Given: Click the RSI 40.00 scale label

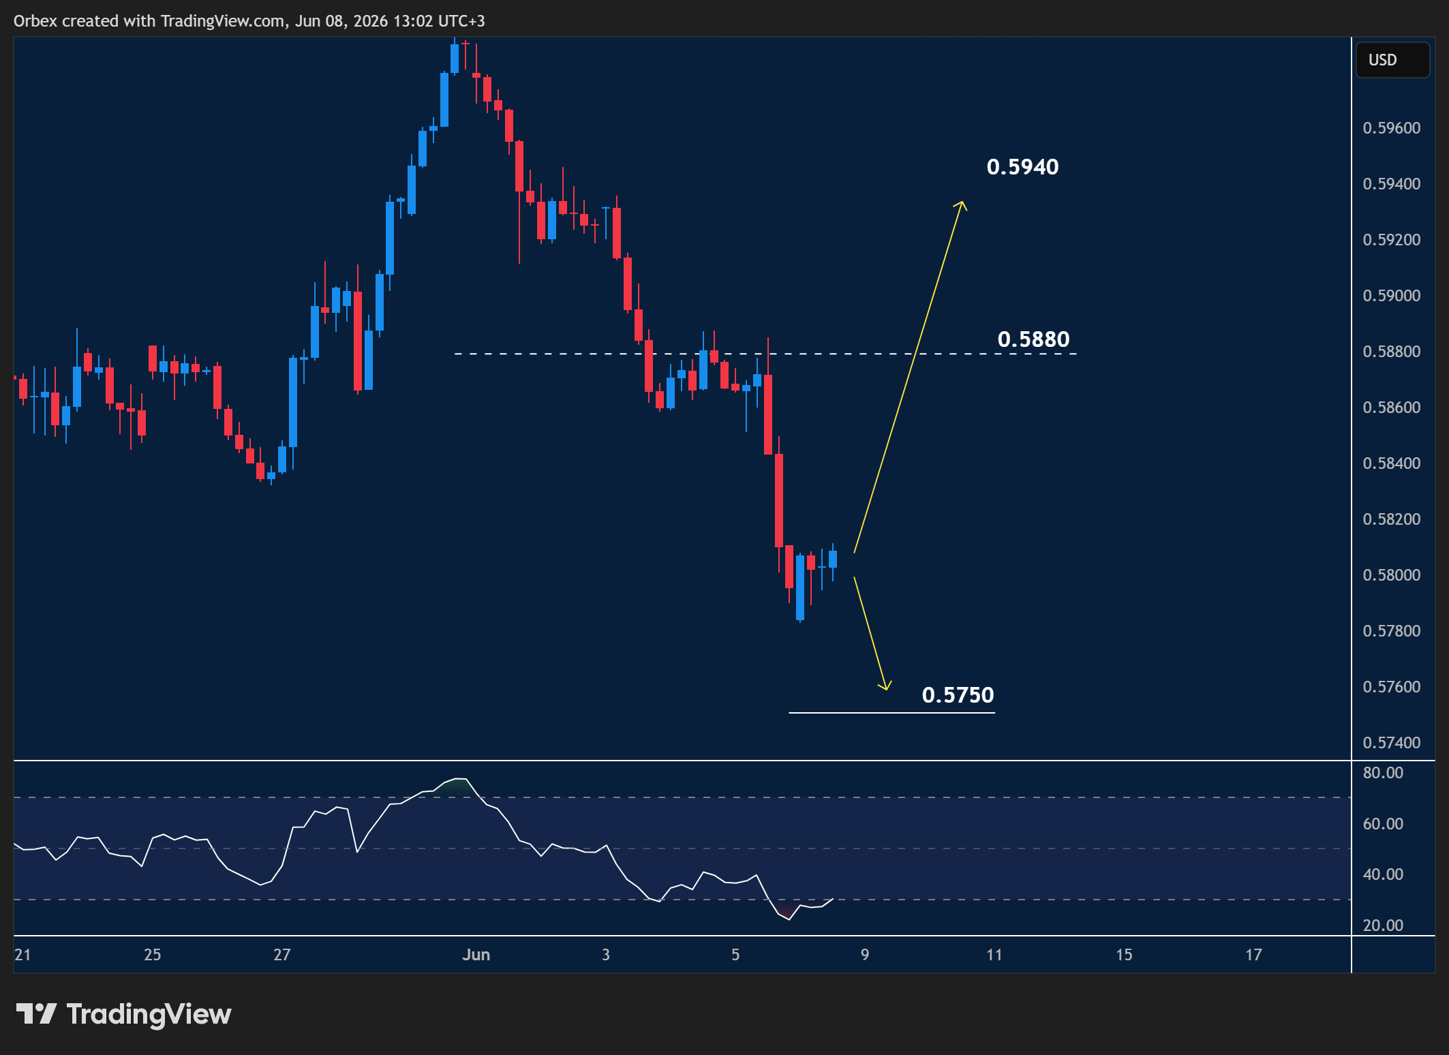Looking at the screenshot, I should 1383,874.
